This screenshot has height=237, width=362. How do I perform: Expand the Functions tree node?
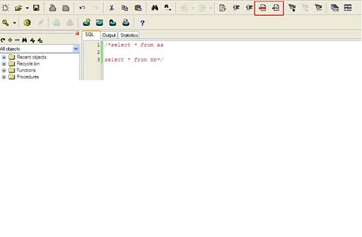(x=4, y=71)
